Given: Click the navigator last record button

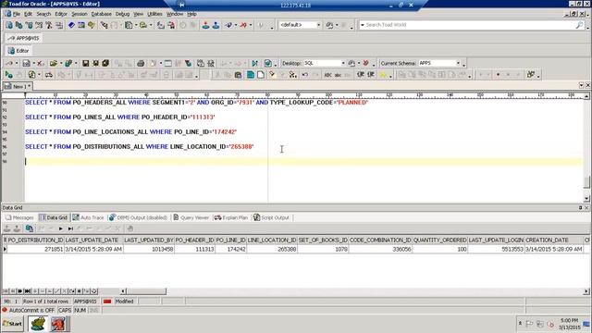Looking at the screenshot, I should pos(27,291).
